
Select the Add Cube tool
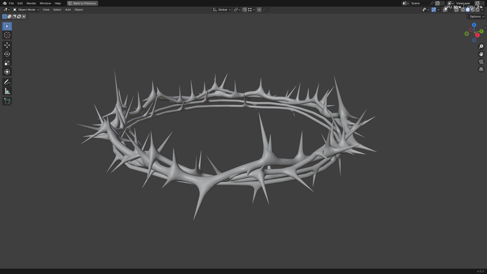[7, 101]
